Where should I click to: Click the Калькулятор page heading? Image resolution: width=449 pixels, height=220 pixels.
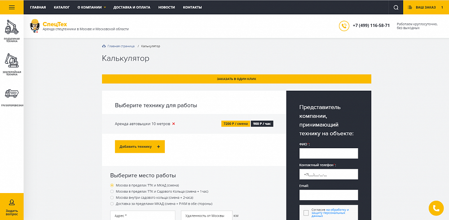[x=125, y=58]
